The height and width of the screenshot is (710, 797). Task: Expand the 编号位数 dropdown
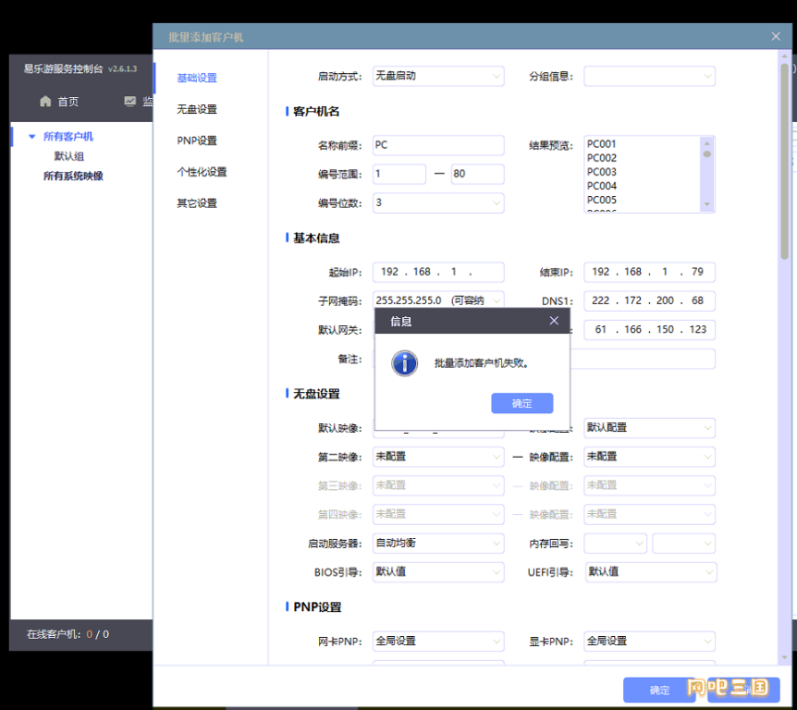click(438, 202)
